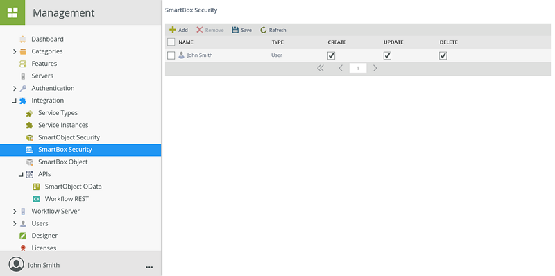
Task: Click the Service Types icon
Action: pyautogui.click(x=30, y=113)
